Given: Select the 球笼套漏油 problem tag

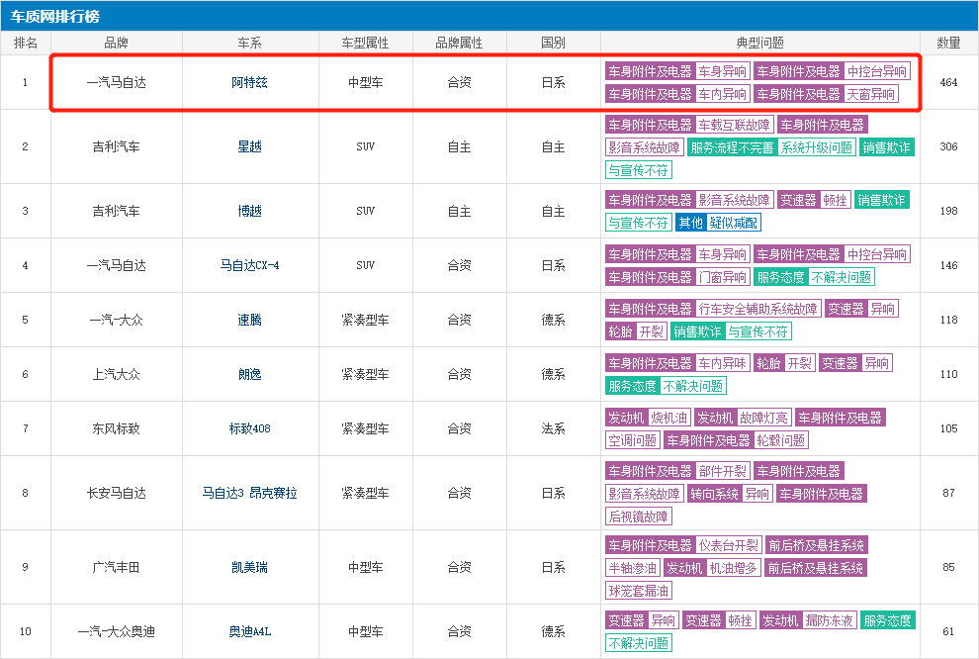Looking at the screenshot, I should pos(639,591).
